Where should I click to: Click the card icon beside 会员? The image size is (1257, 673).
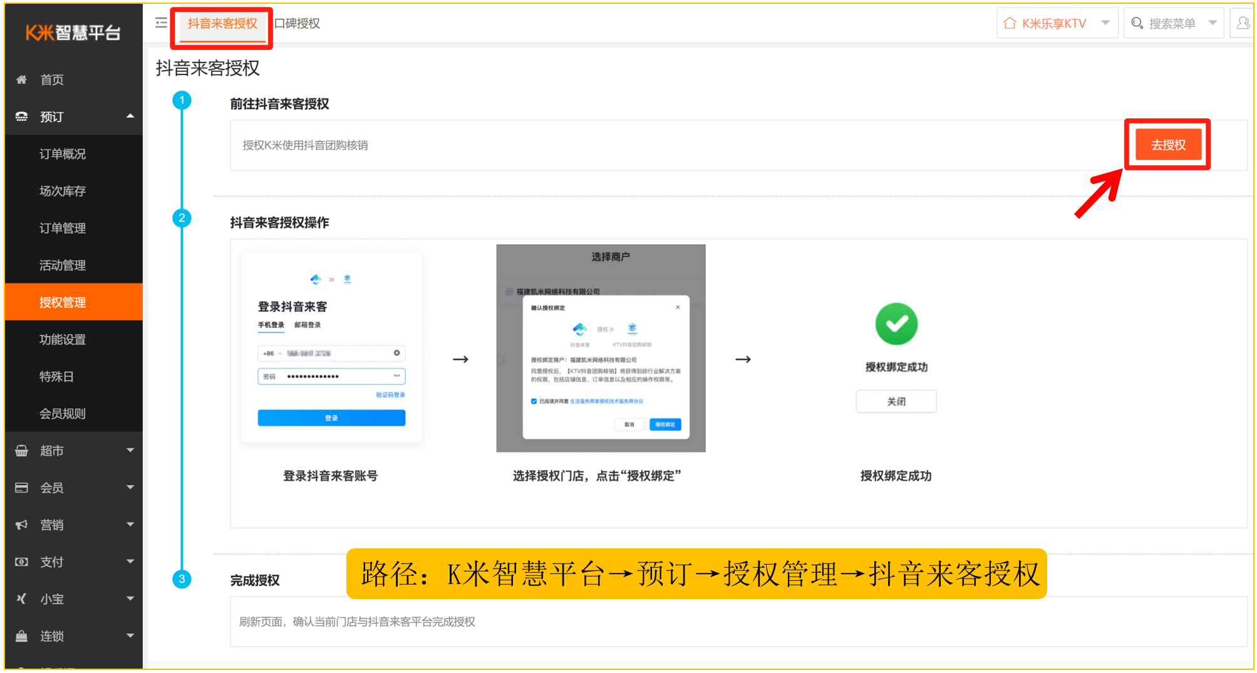[x=21, y=488]
